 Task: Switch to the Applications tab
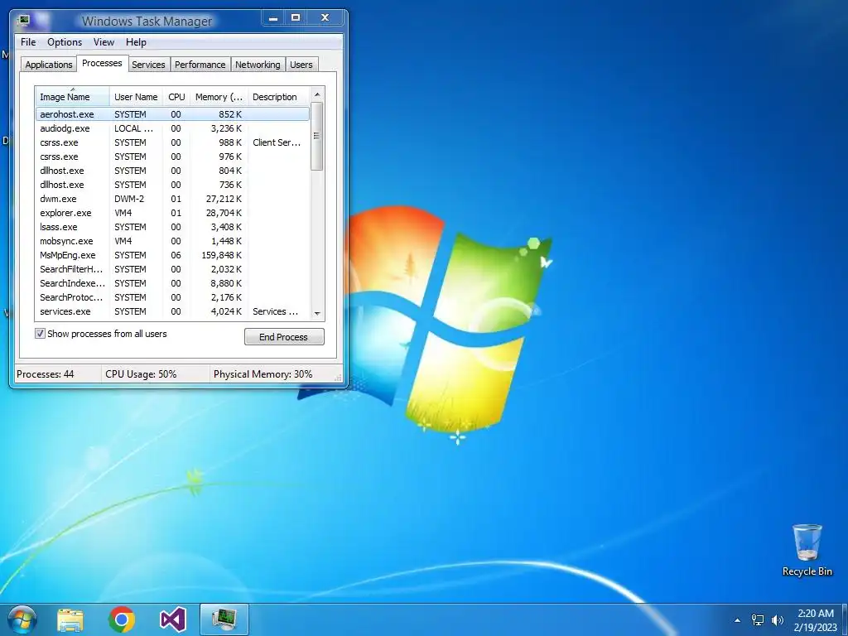point(49,65)
